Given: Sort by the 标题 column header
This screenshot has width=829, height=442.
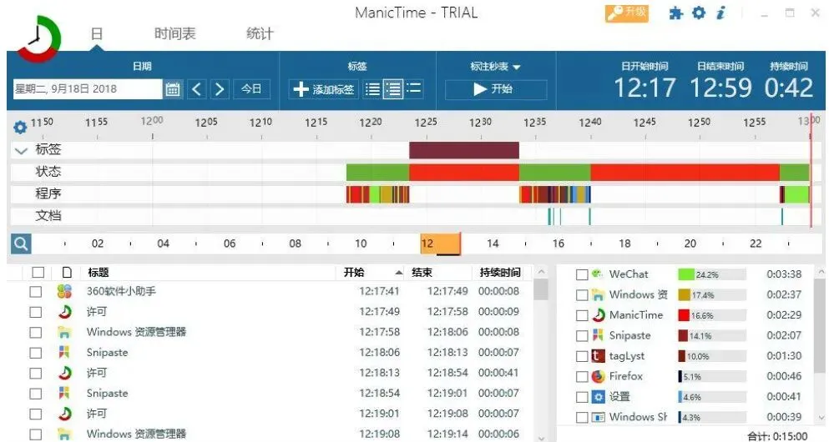Looking at the screenshot, I should pos(99,272).
